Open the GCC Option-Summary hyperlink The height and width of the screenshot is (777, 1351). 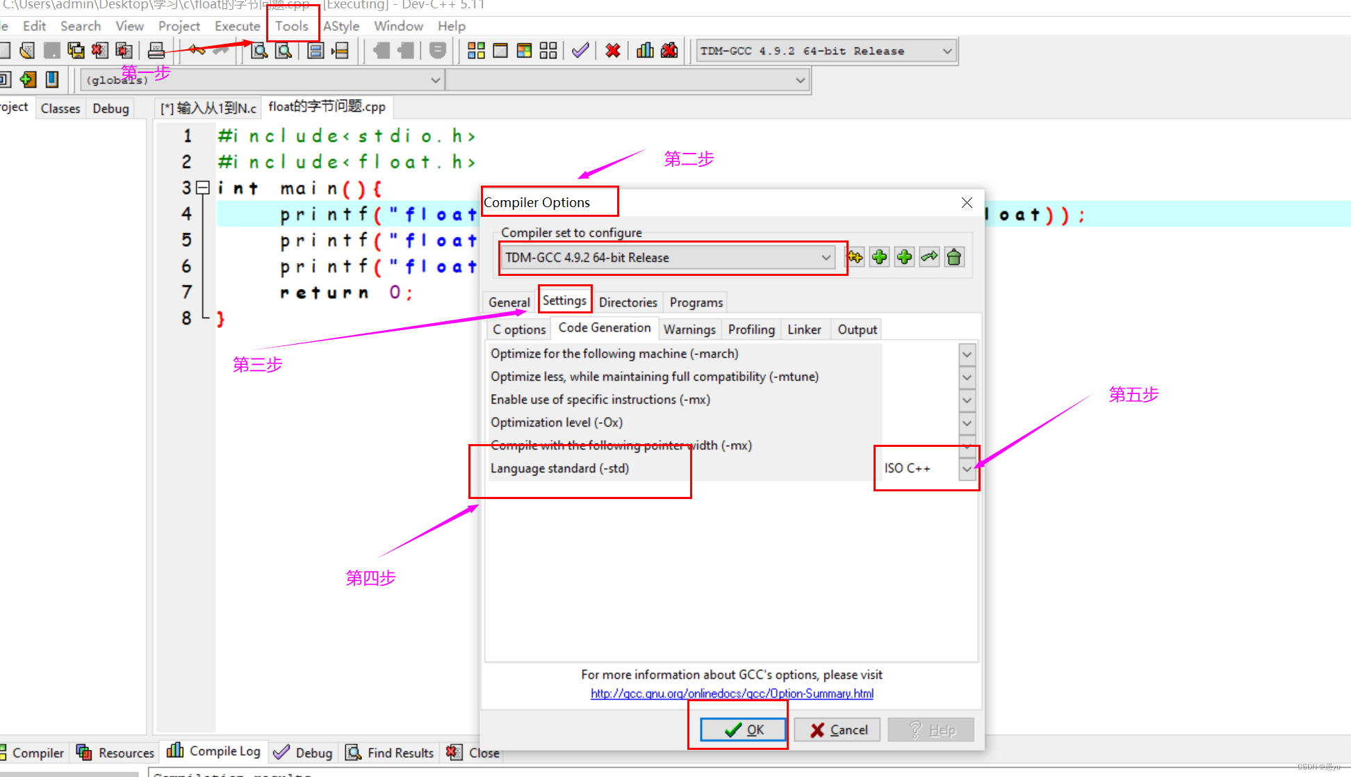tap(732, 693)
